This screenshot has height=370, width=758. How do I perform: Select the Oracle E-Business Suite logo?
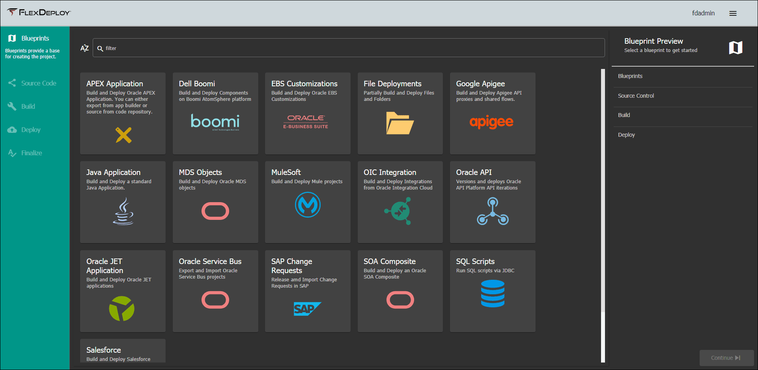coord(306,122)
